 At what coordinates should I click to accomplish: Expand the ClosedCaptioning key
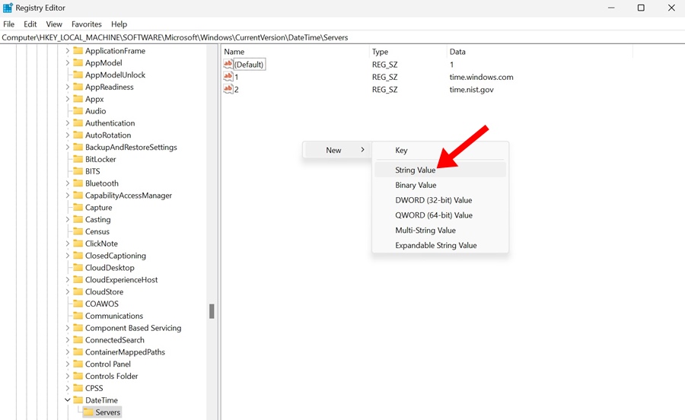(x=67, y=256)
